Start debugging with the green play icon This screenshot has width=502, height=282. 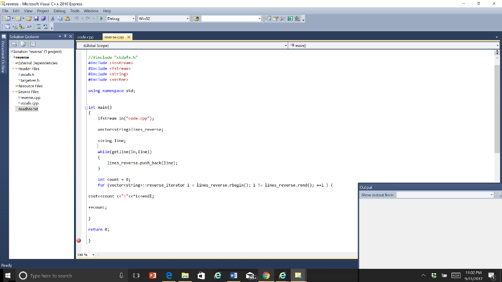tap(101, 19)
